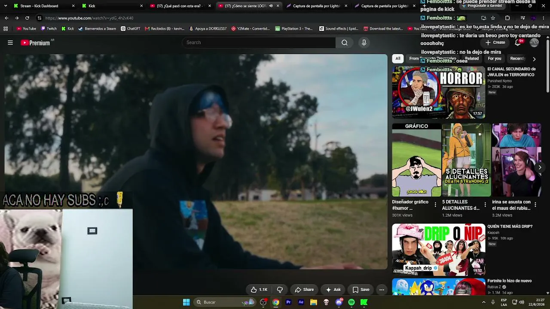Viewport: 550px width, 309px height.
Task: Open Discord from the taskbar
Action: [x=339, y=302]
